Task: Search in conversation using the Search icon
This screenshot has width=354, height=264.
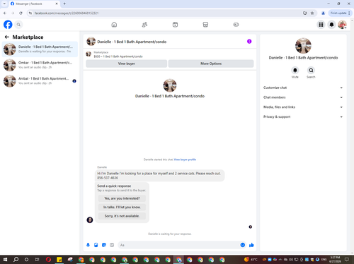Action: pos(311,70)
